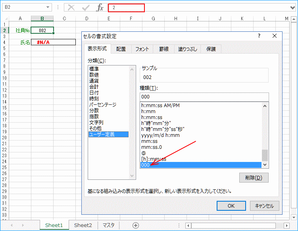Screen dimensions: 298x231
Task: Add a new sheet with plus icon
Action: (136, 225)
